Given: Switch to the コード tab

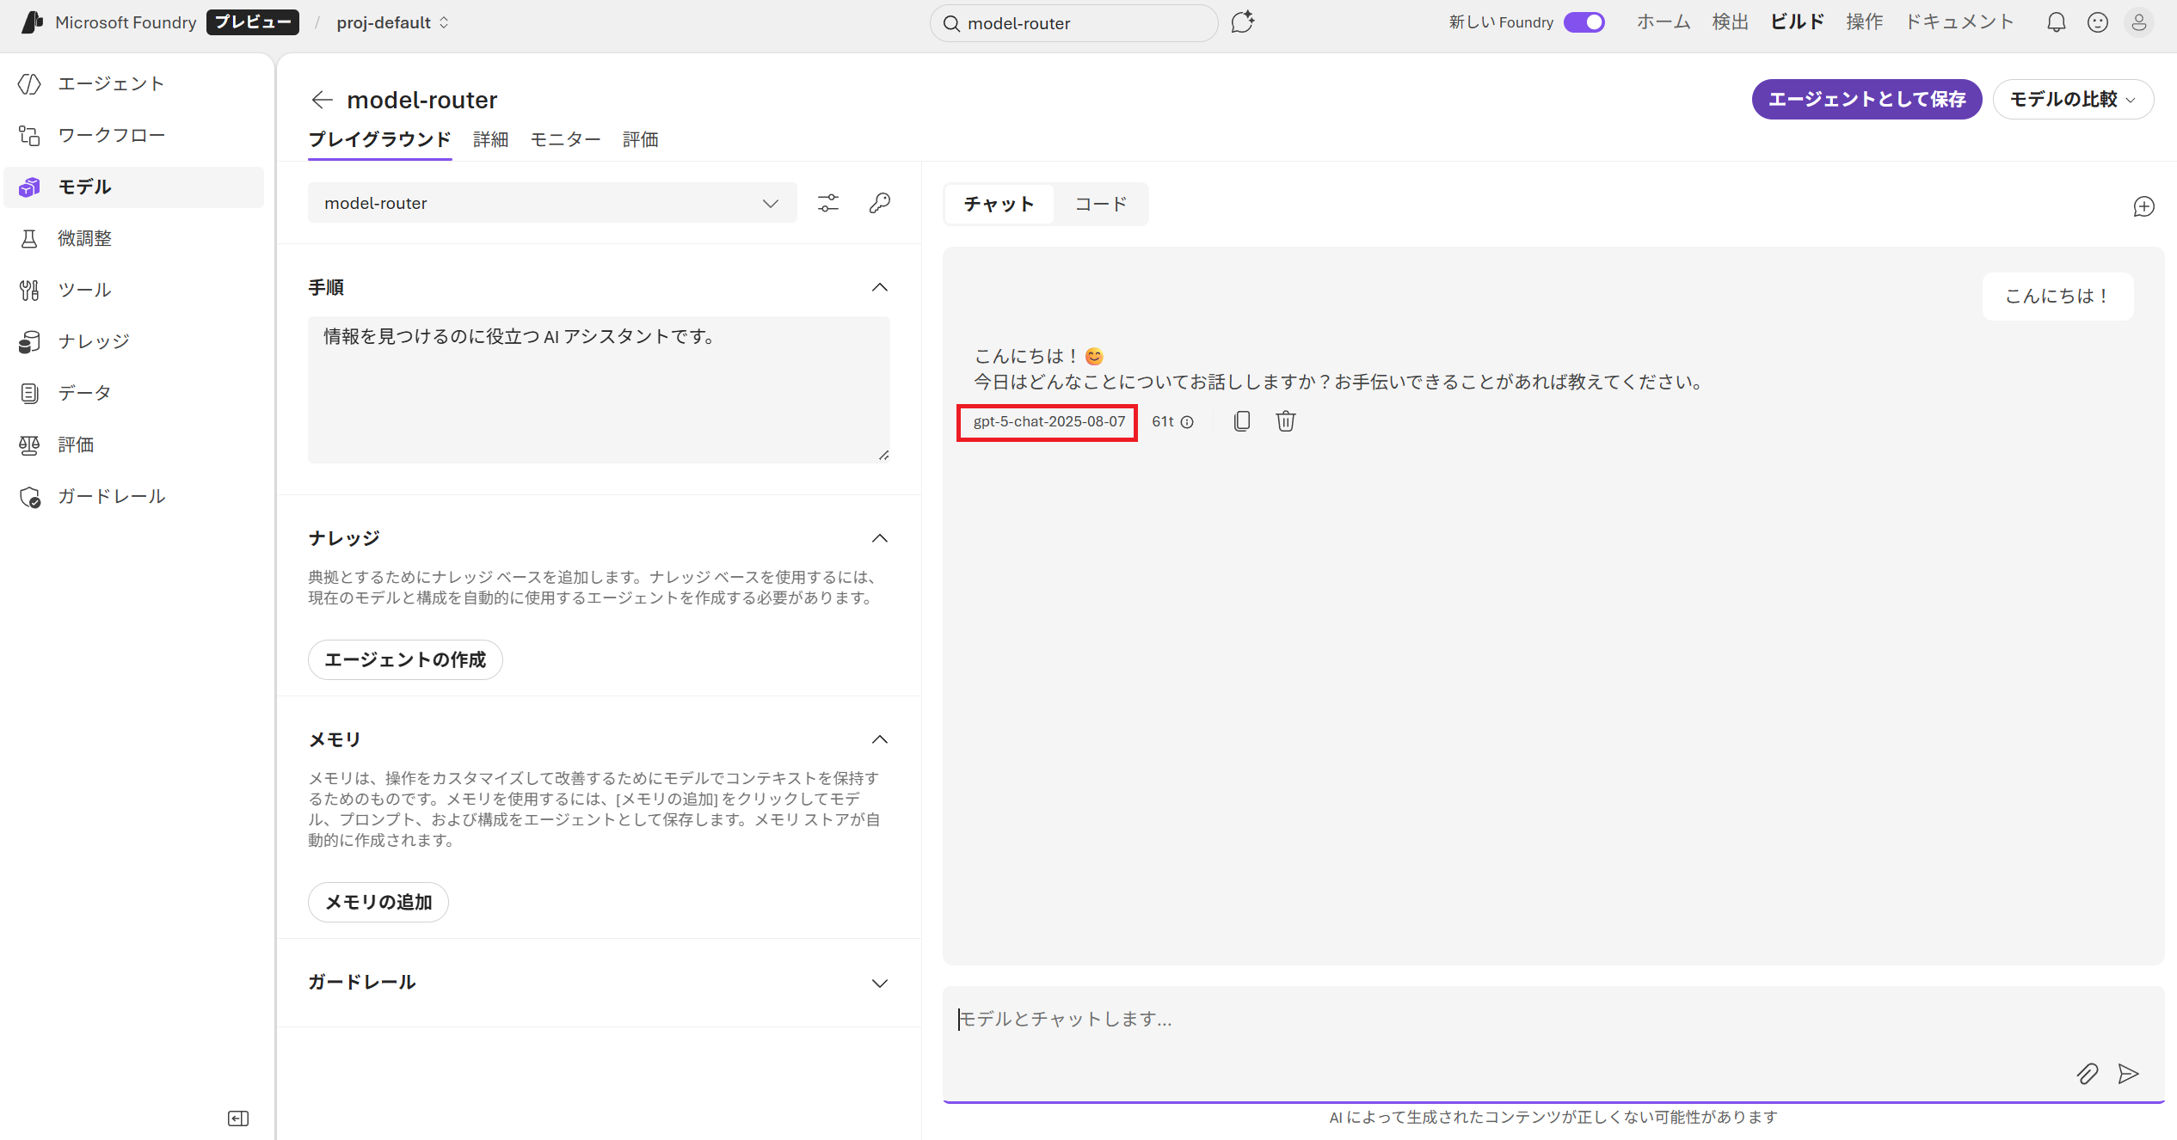Looking at the screenshot, I should coord(1100,205).
